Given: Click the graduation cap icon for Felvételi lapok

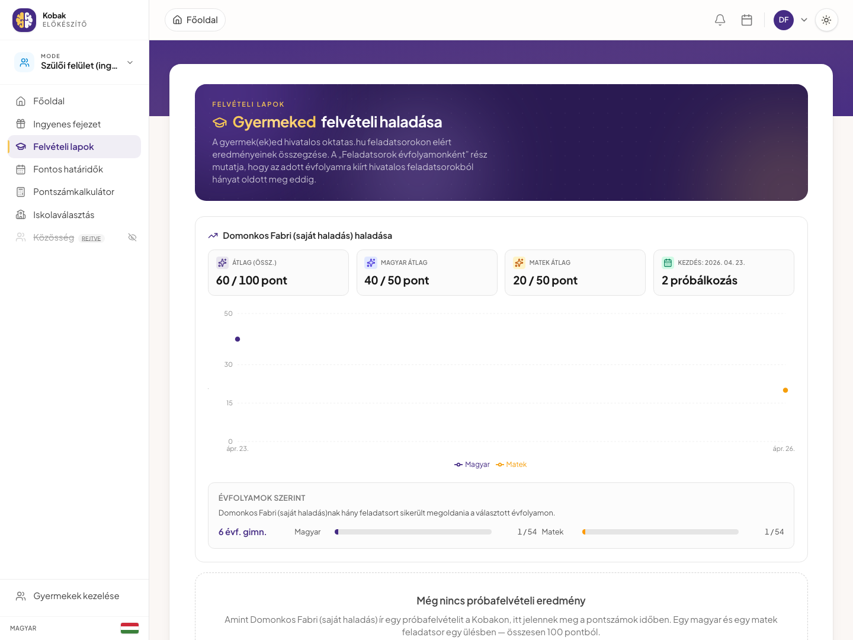Looking at the screenshot, I should pos(21,146).
